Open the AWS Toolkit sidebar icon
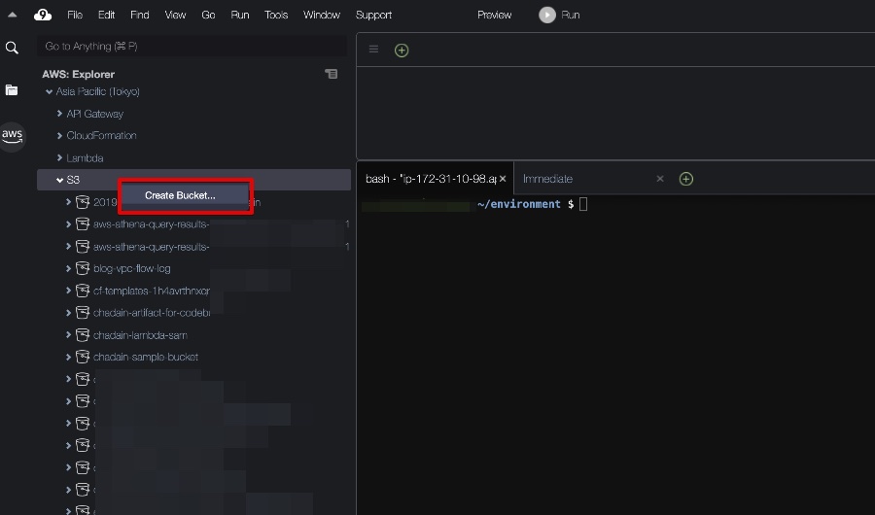Image resolution: width=875 pixels, height=515 pixels. coord(12,136)
